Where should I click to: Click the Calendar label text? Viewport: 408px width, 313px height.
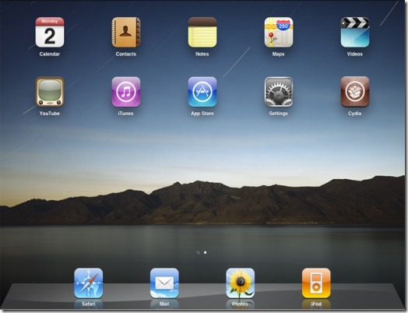[x=50, y=55]
